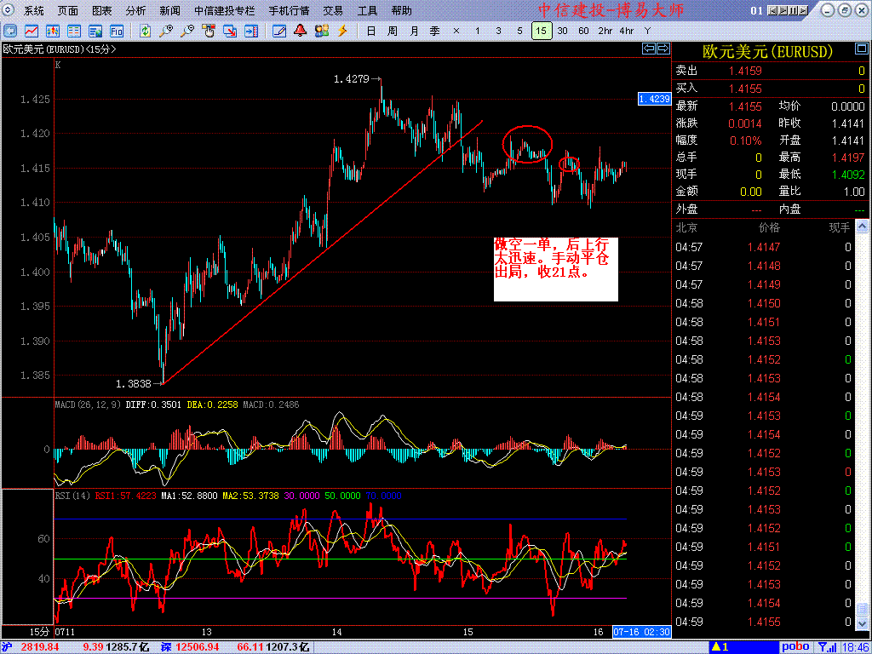Click the skip to last playback button

pyautogui.click(x=804, y=10)
